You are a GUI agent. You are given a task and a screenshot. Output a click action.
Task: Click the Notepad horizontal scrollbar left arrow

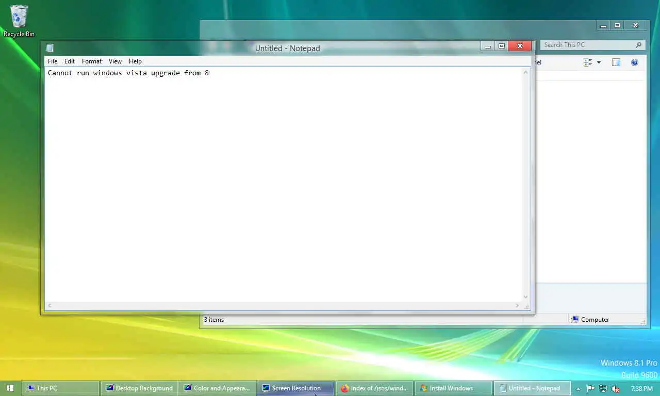tap(49, 306)
